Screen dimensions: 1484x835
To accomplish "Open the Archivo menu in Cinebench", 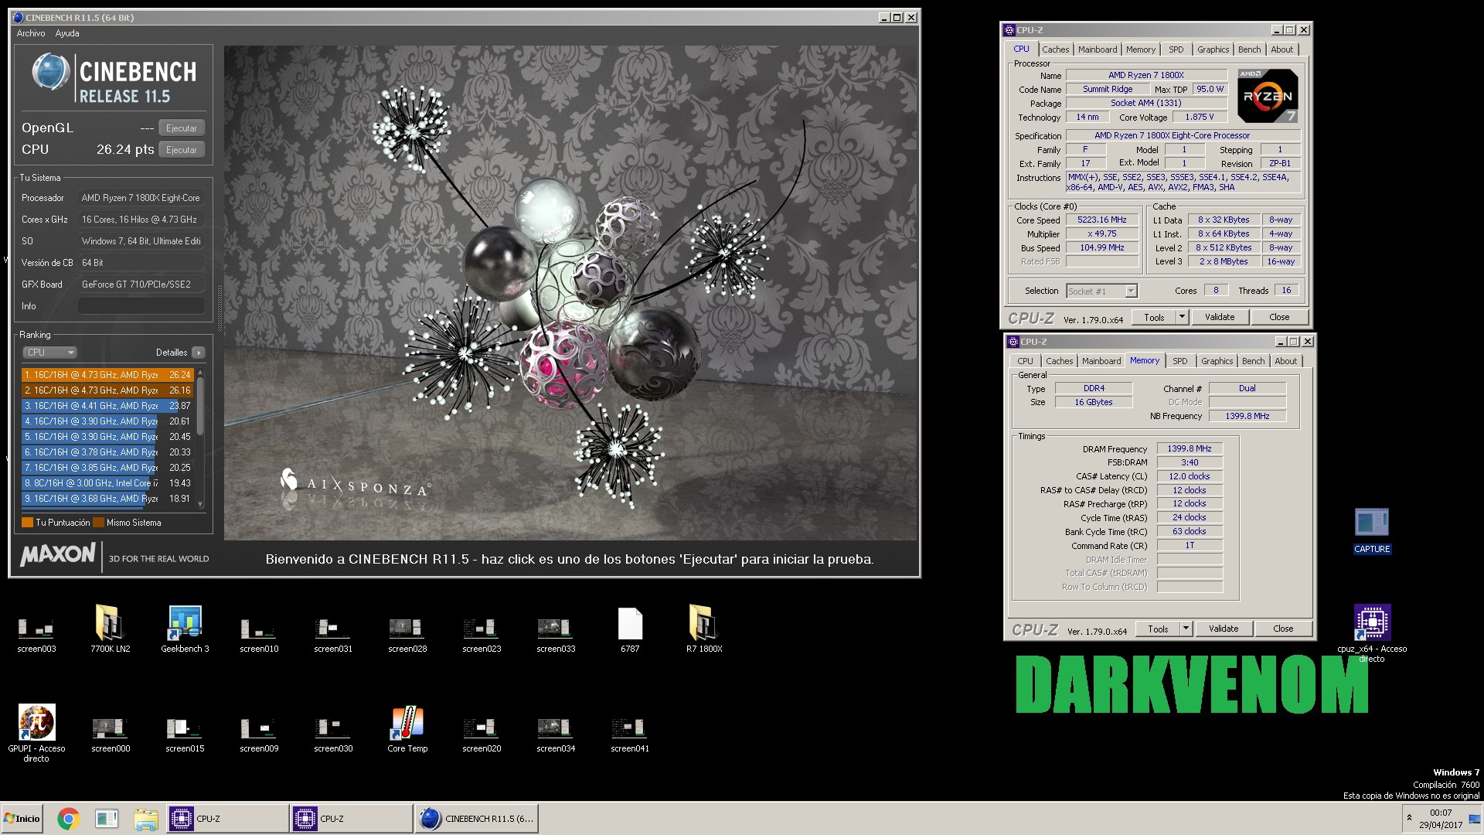I will point(31,33).
